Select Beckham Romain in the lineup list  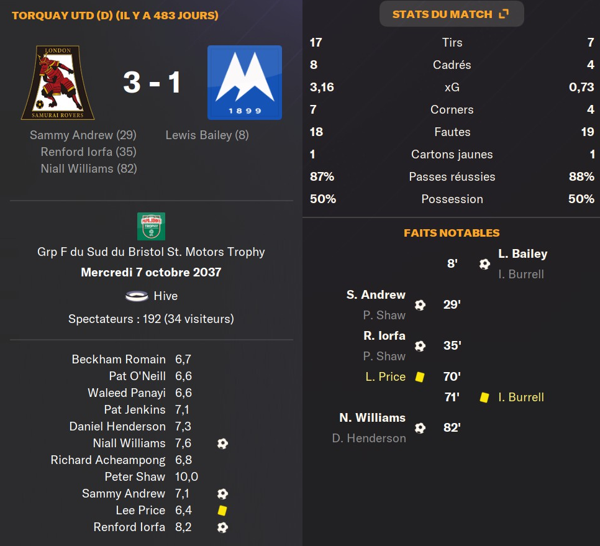point(119,360)
